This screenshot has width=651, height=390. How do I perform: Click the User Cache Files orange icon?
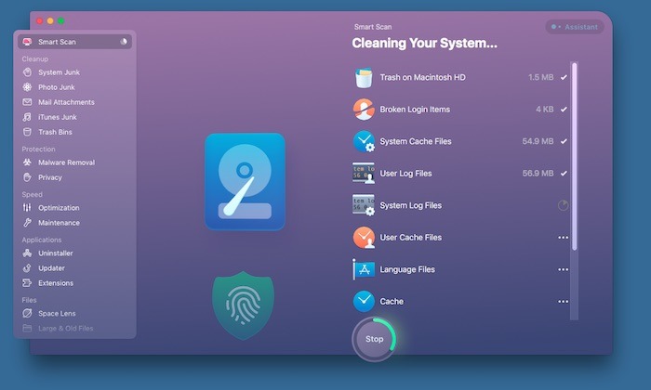click(364, 238)
